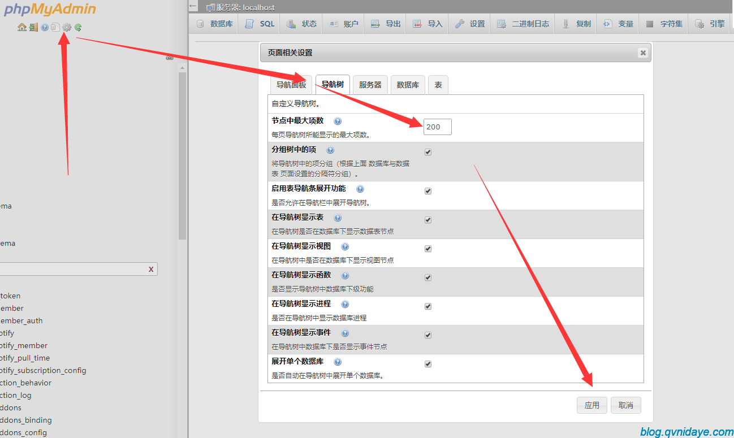The width and height of the screenshot is (734, 438).
Task: Open the SQL top menu tab
Action: pos(261,24)
